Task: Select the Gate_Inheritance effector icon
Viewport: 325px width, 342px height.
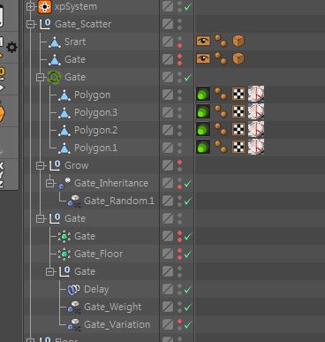Action: 64,183
